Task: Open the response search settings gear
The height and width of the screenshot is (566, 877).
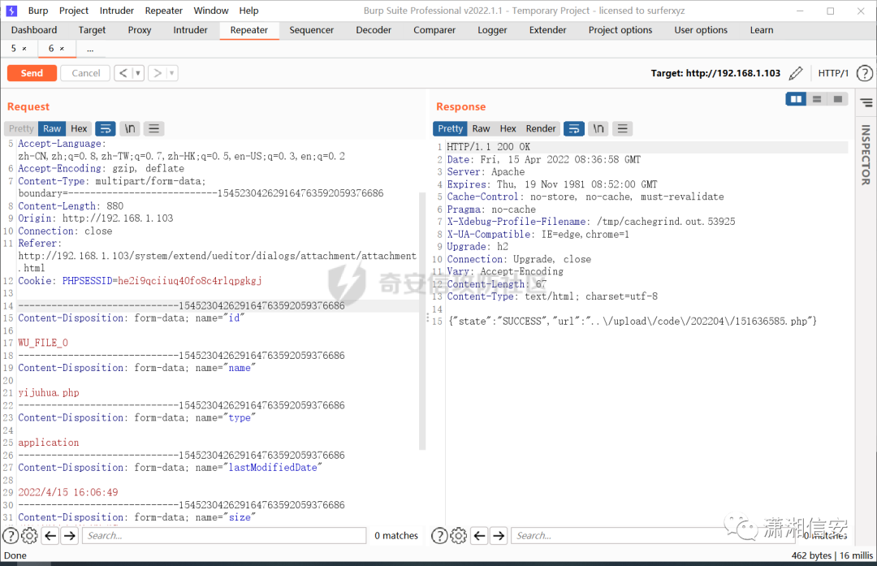Action: pyautogui.click(x=458, y=536)
